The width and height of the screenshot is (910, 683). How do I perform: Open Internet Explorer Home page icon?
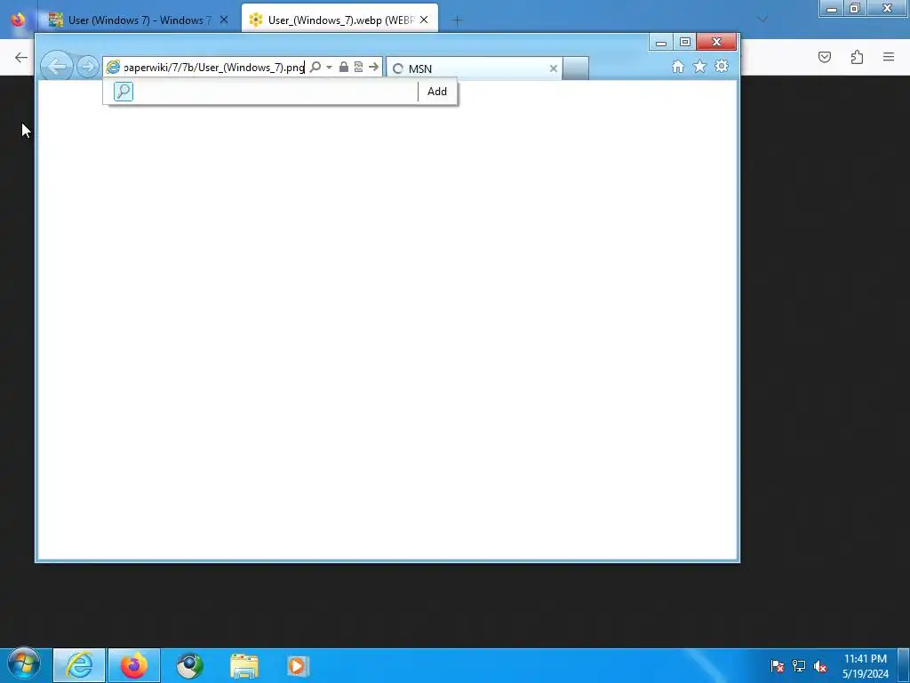pos(678,67)
